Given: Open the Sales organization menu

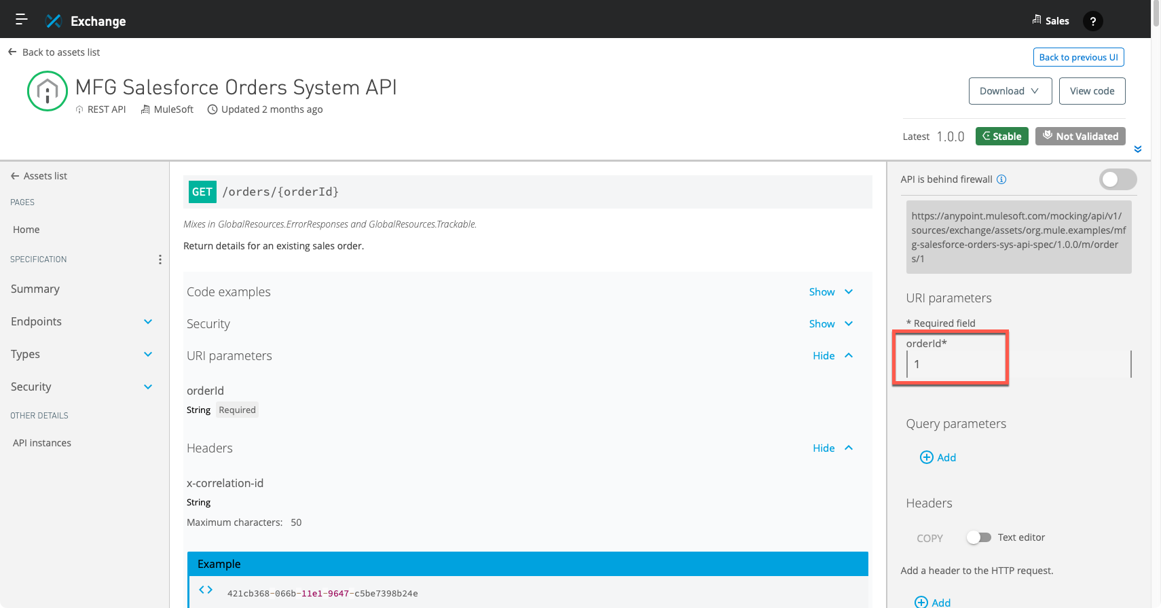Looking at the screenshot, I should click(1050, 20).
